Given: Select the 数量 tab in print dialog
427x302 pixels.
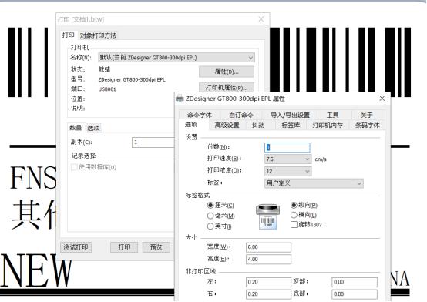Looking at the screenshot, I should click(x=76, y=128).
